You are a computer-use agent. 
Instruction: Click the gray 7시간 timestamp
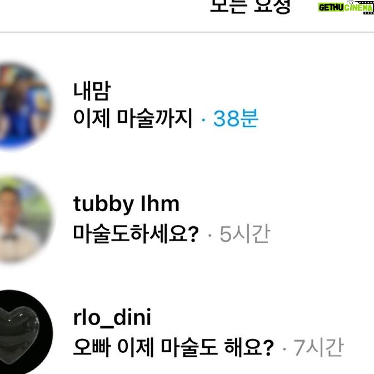[318, 347]
